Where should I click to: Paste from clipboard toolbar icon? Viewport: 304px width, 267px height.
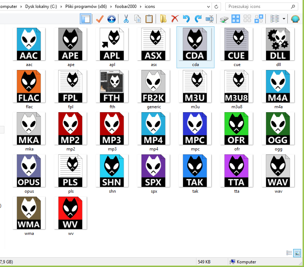pyautogui.click(x=149, y=19)
